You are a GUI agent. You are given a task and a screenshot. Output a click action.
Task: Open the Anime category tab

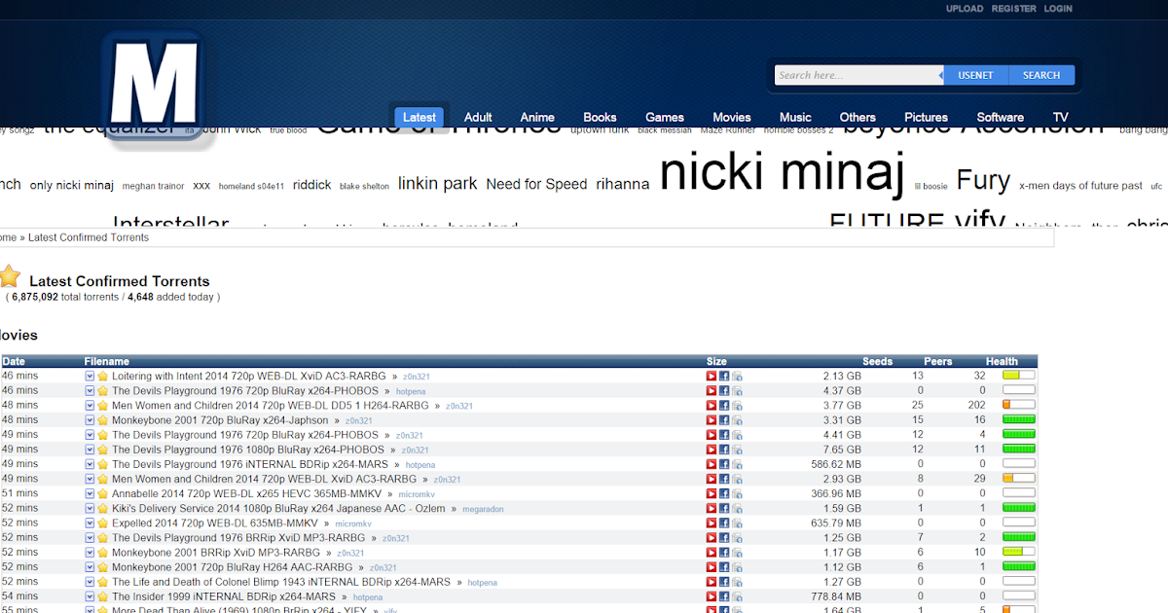click(x=537, y=117)
